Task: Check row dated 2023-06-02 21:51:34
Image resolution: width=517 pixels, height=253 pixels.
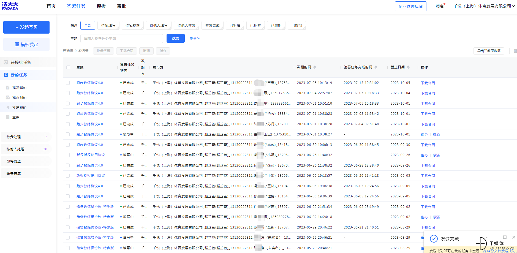Action: (68, 207)
